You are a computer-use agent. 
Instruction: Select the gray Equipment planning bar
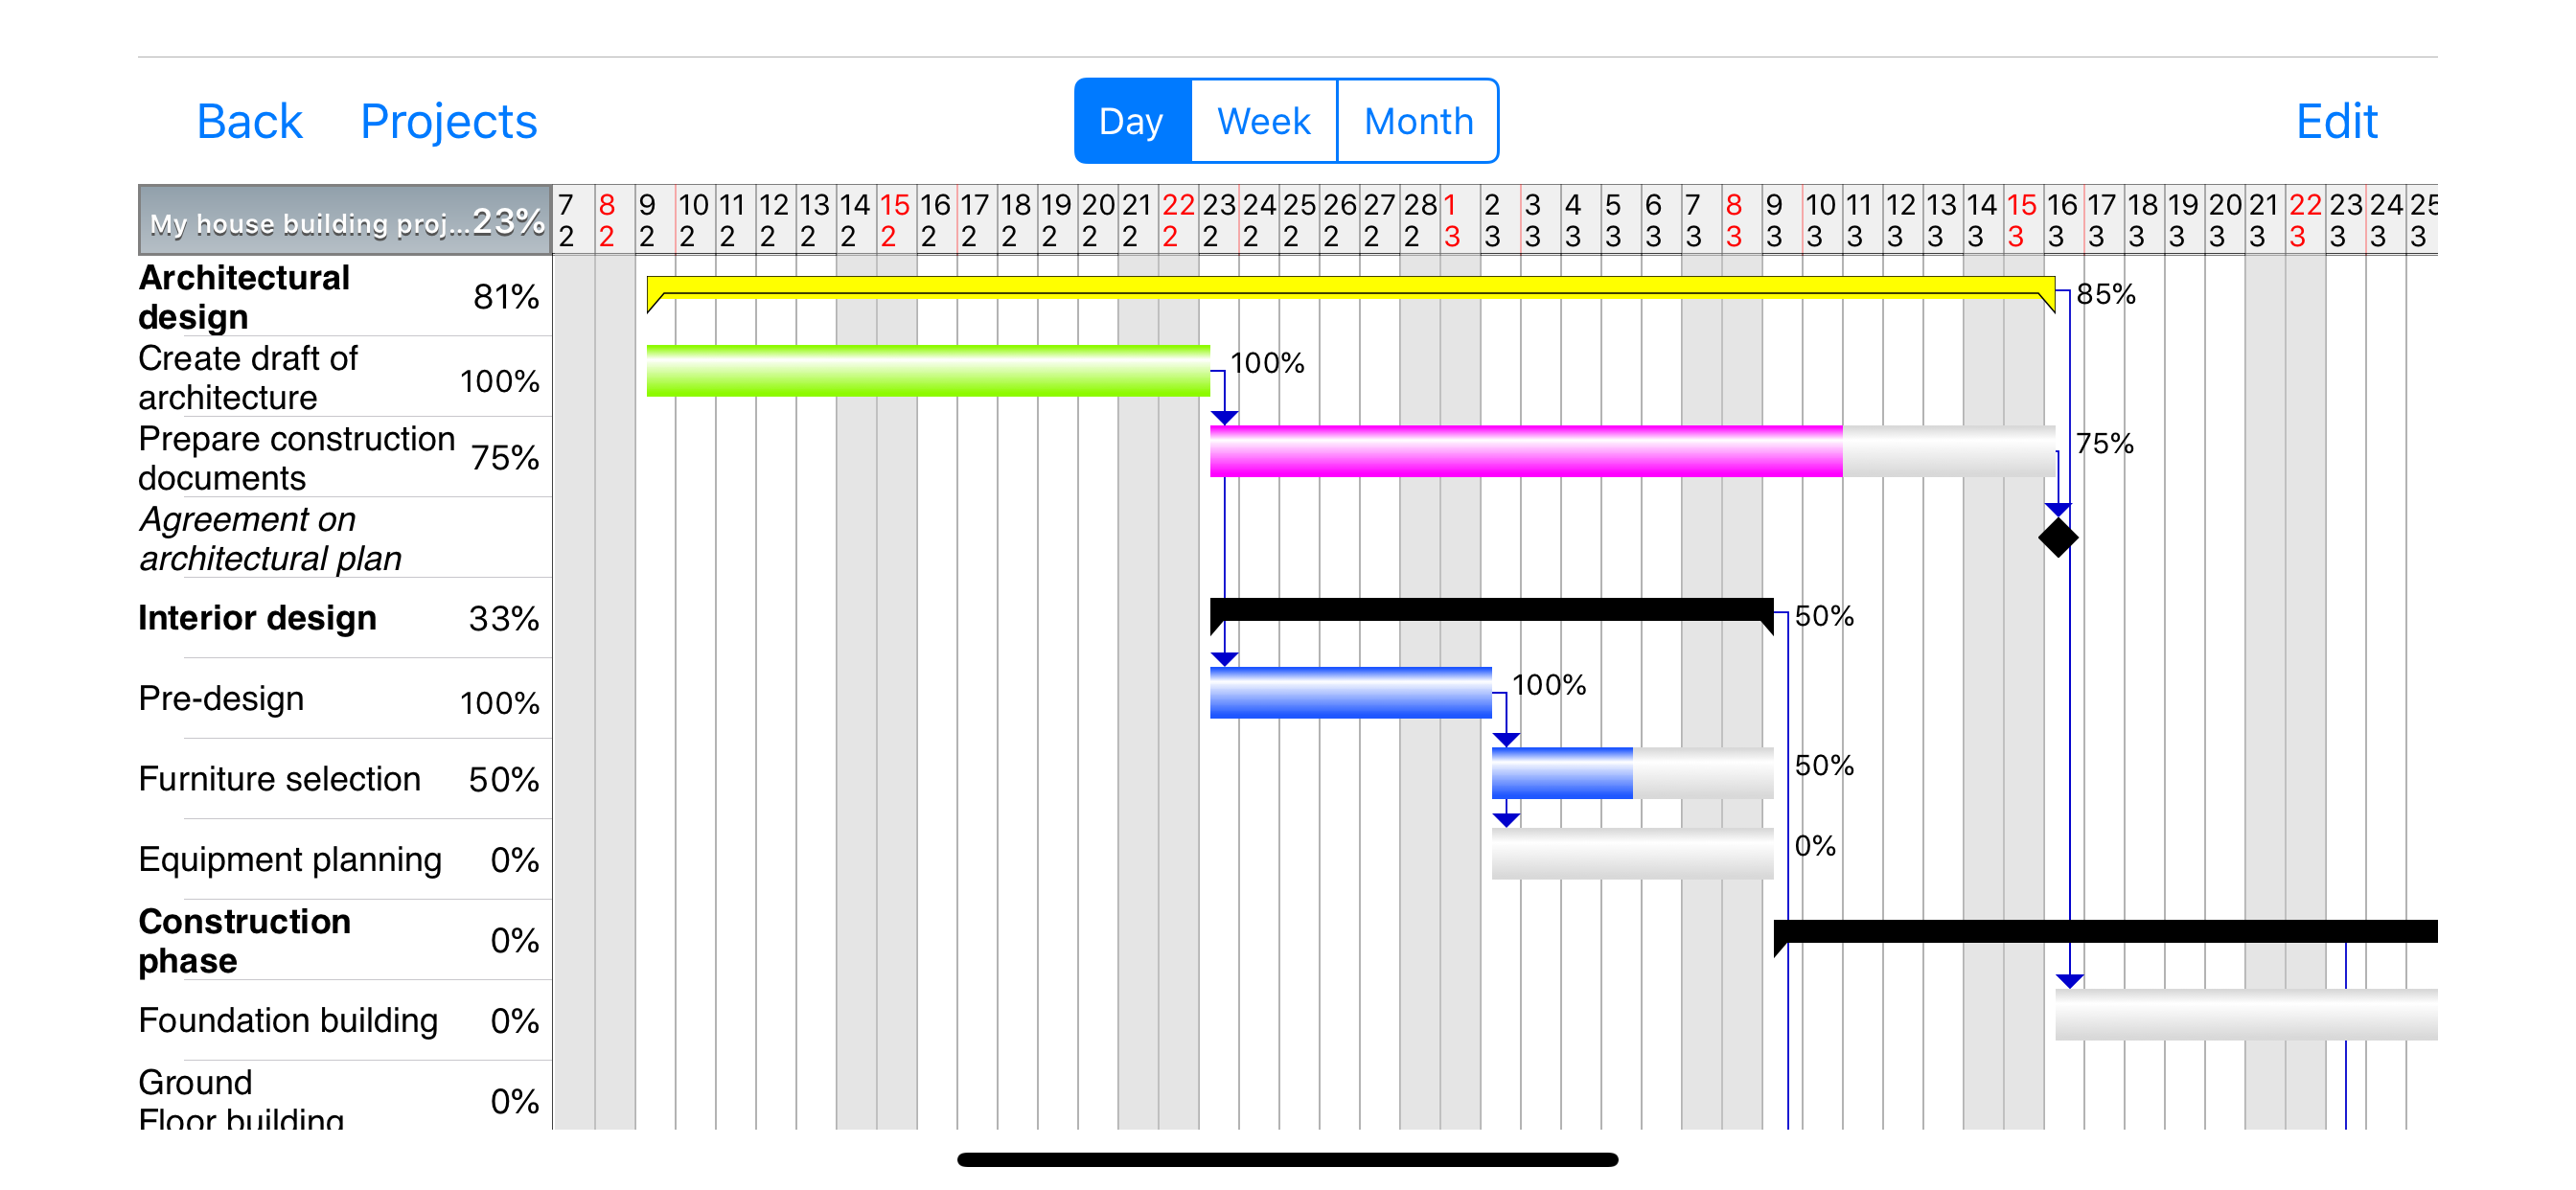[1631, 853]
